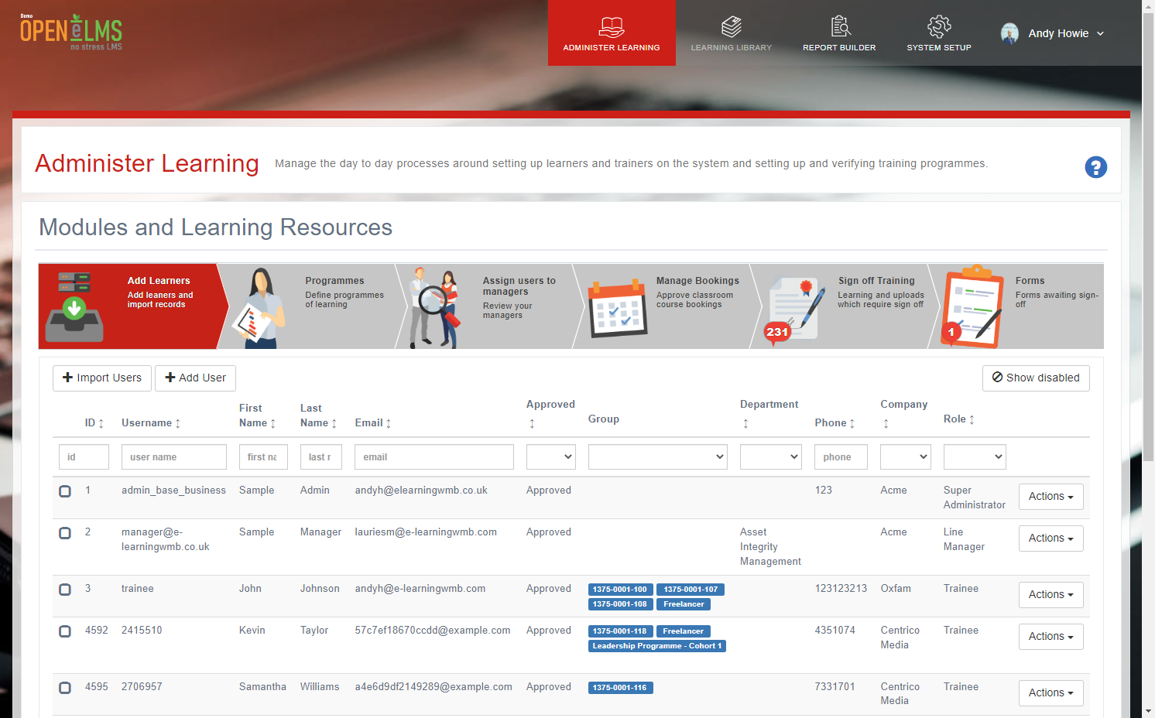Sort by Username using its sort arrows
Image resolution: width=1155 pixels, height=718 pixels.
178,423
